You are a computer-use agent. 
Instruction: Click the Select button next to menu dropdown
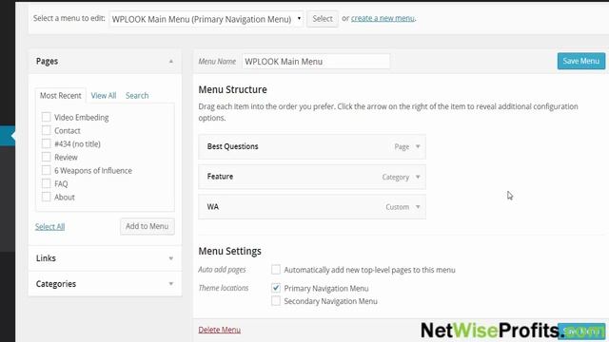tap(323, 19)
